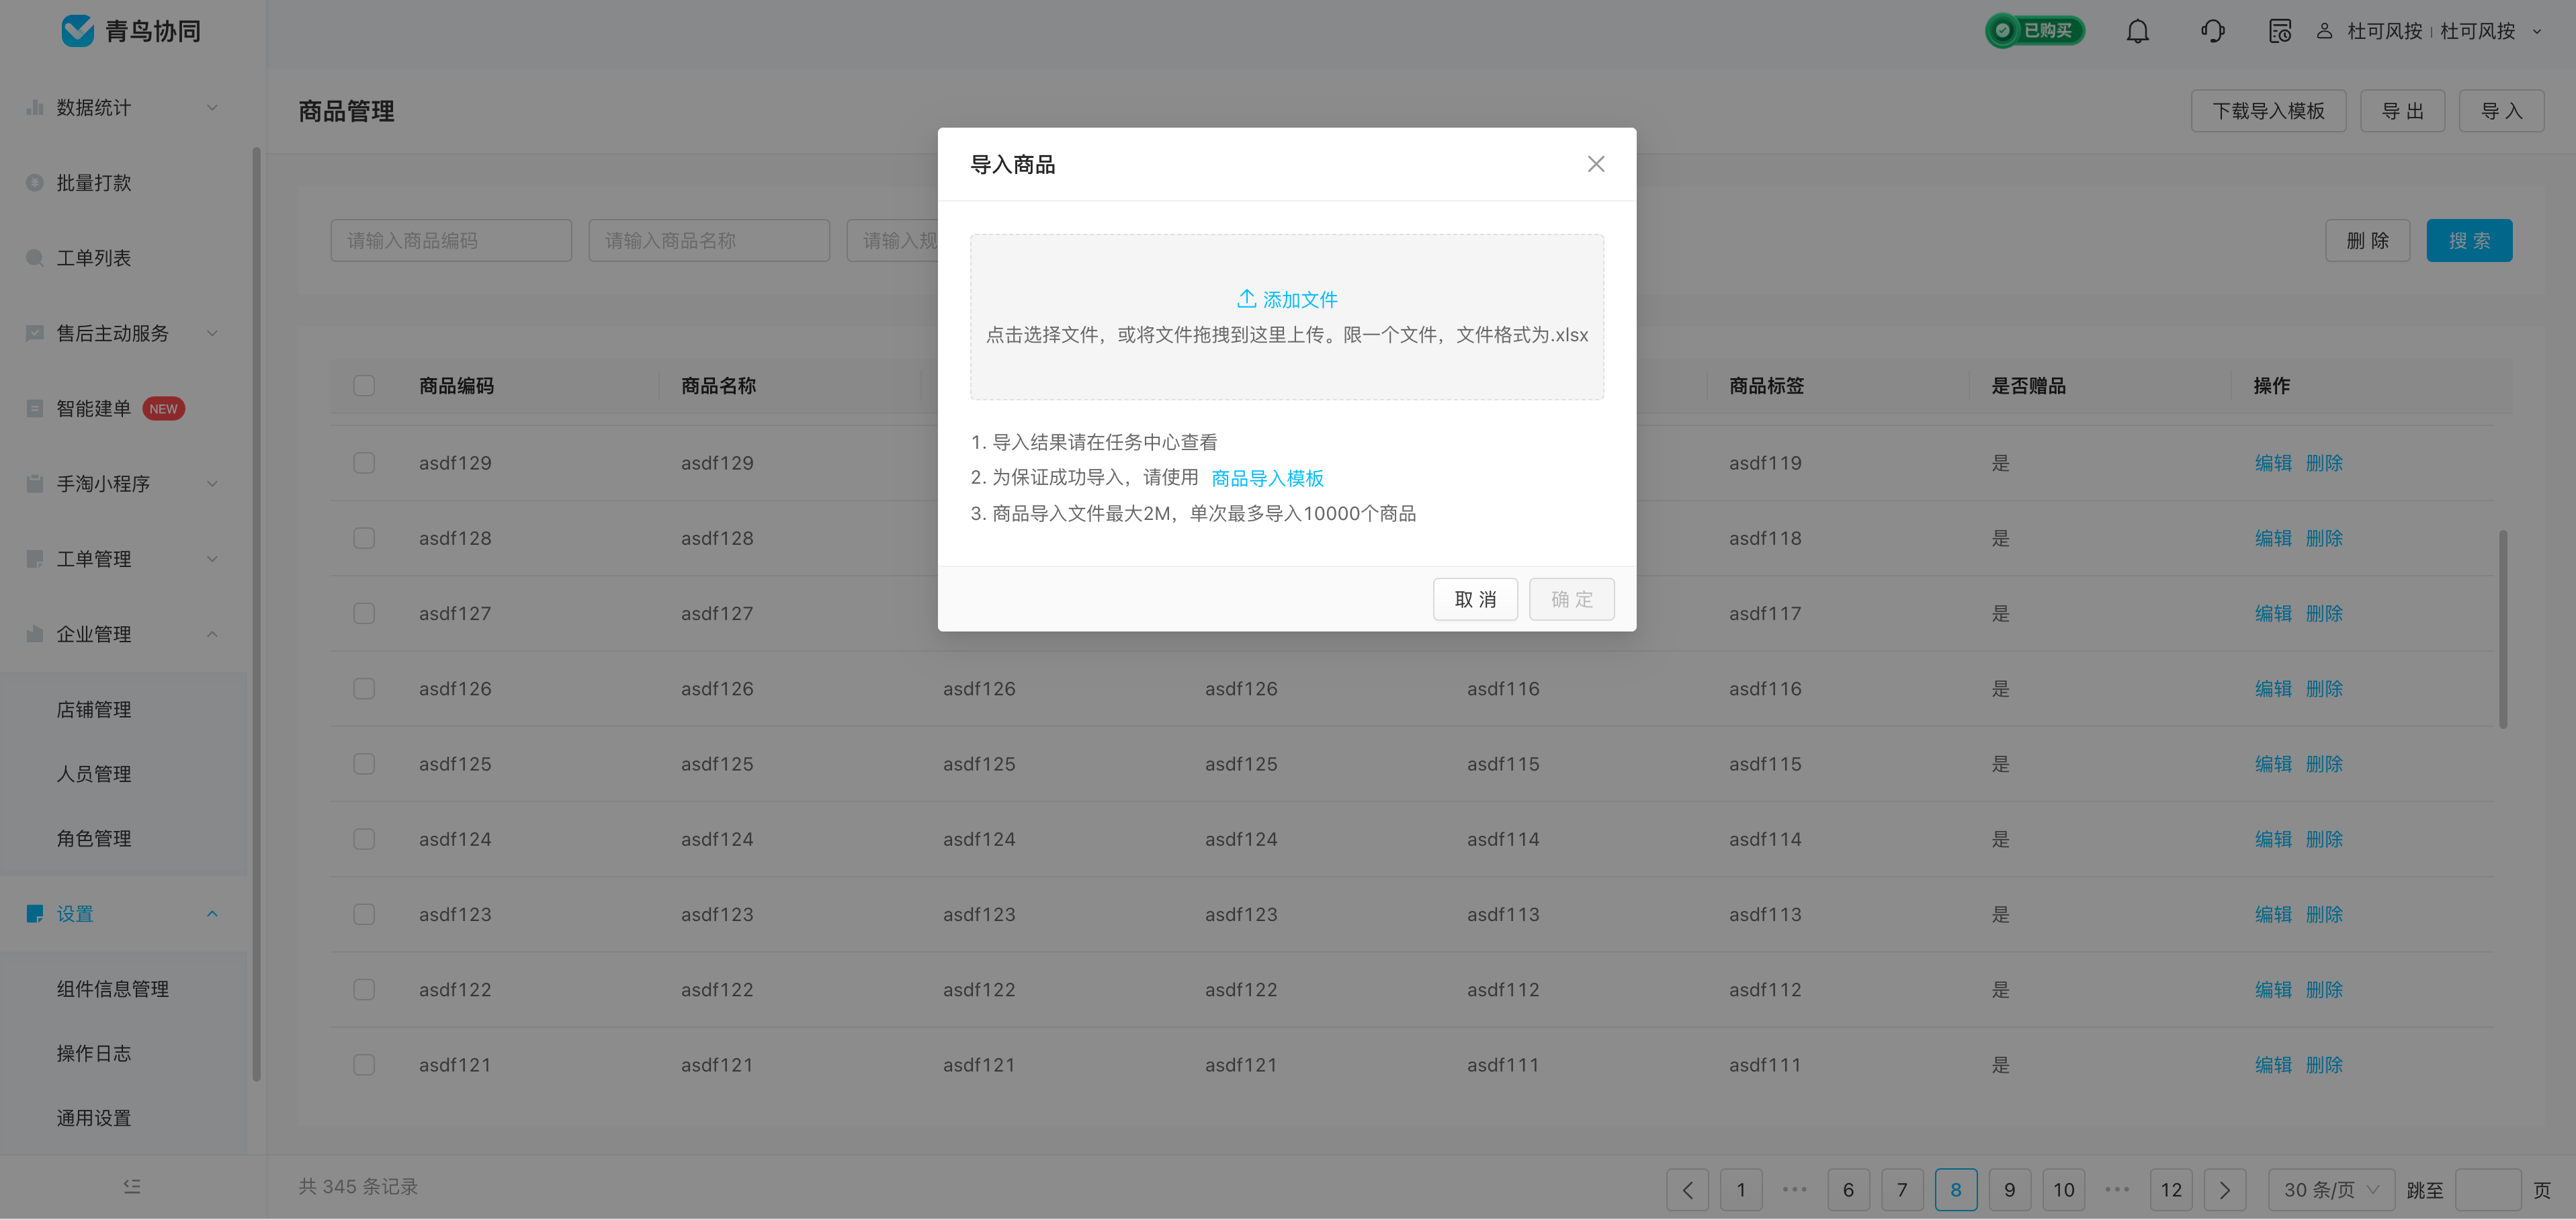Click the 手淘小程序 icon
Image resolution: width=2576 pixels, height=1220 pixels.
[35, 483]
